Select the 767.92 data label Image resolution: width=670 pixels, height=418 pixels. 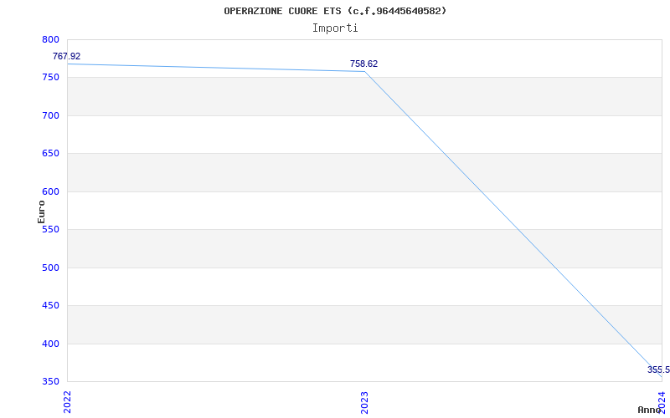click(x=67, y=56)
